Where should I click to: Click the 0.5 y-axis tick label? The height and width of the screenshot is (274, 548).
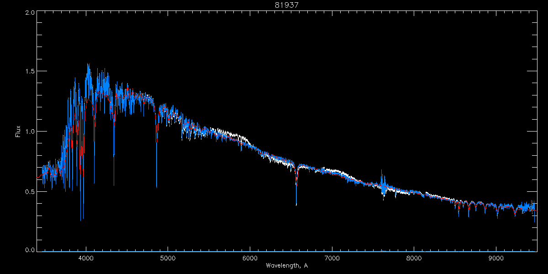coord(30,192)
